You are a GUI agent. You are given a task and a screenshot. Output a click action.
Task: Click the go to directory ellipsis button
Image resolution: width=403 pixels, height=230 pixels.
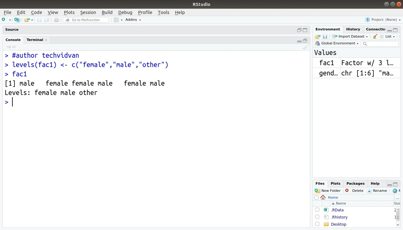coord(398,198)
